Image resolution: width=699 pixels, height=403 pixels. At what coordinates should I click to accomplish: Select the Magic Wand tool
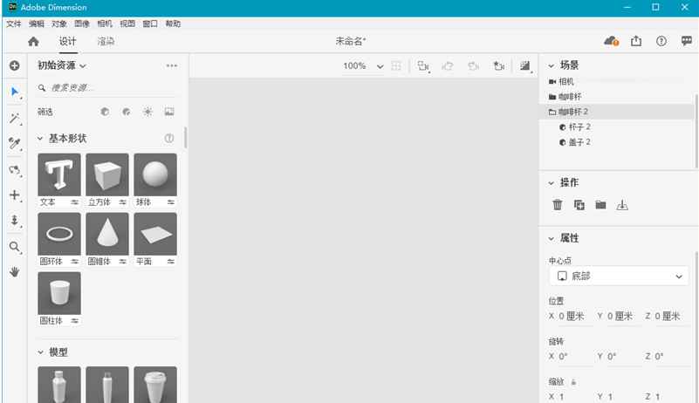[x=14, y=118]
